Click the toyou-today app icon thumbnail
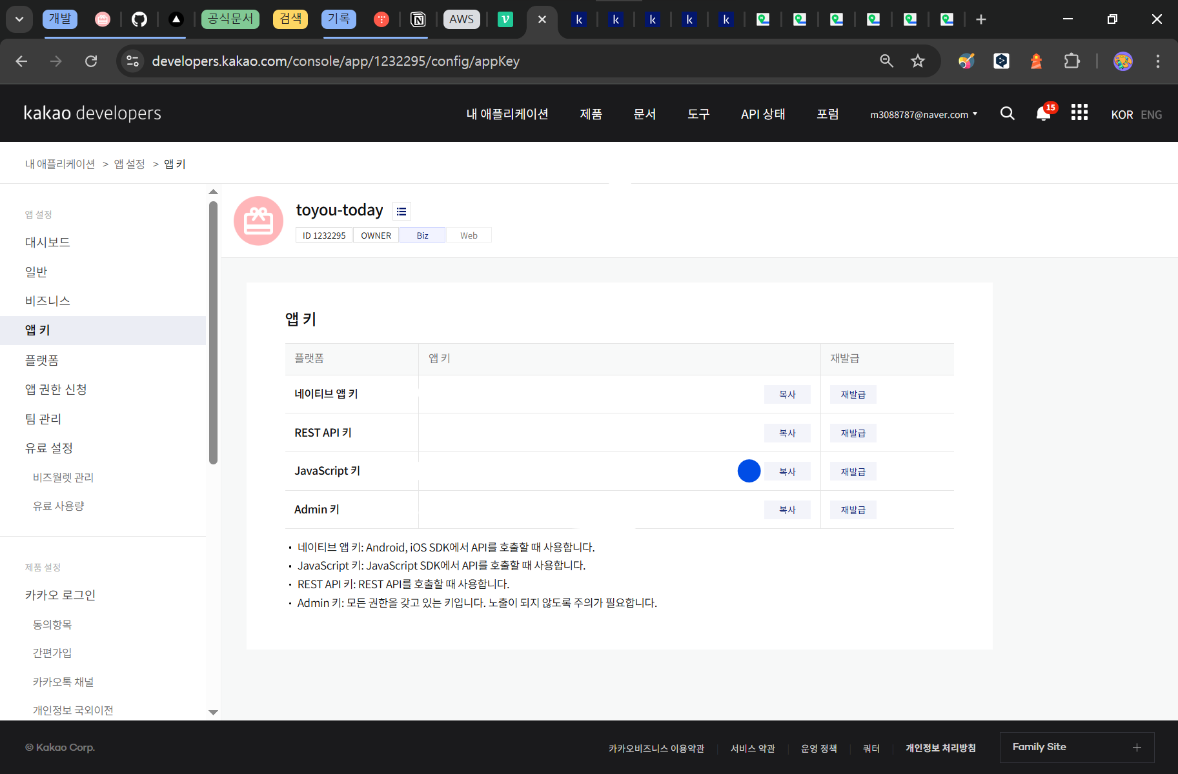1178x774 pixels. (258, 221)
